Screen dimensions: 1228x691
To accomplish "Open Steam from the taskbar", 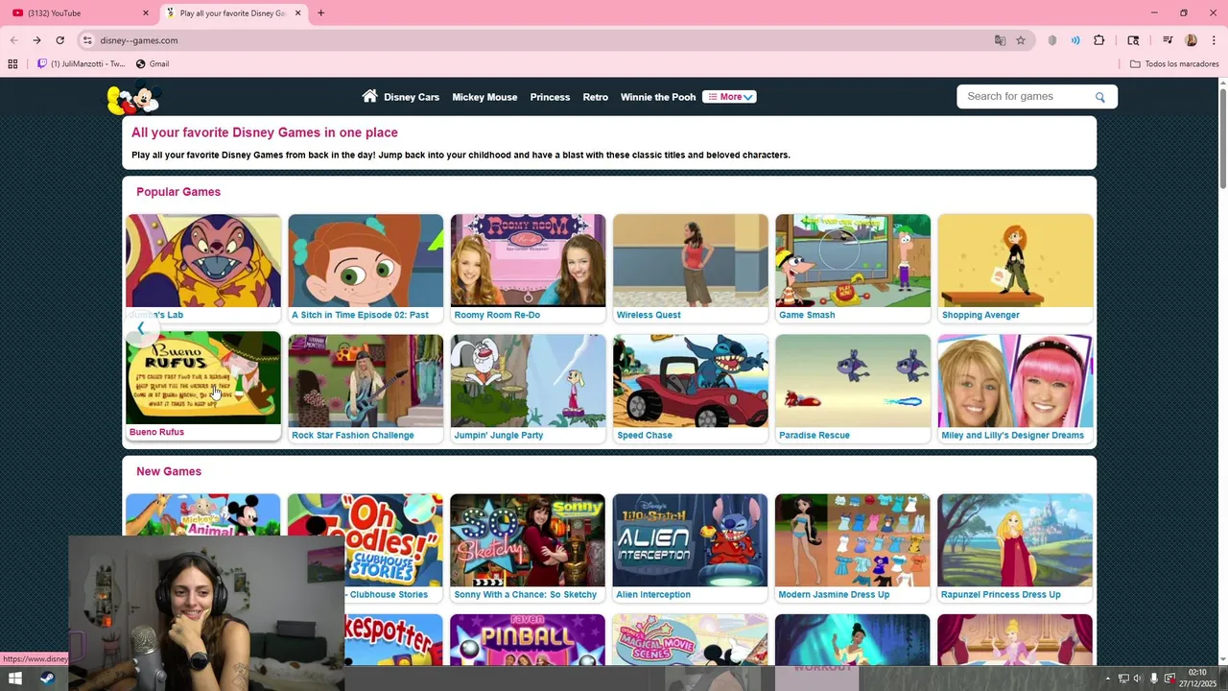I will (47, 679).
